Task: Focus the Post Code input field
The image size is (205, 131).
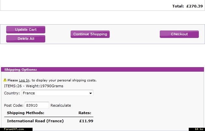Action: pyautogui.click(x=37, y=105)
